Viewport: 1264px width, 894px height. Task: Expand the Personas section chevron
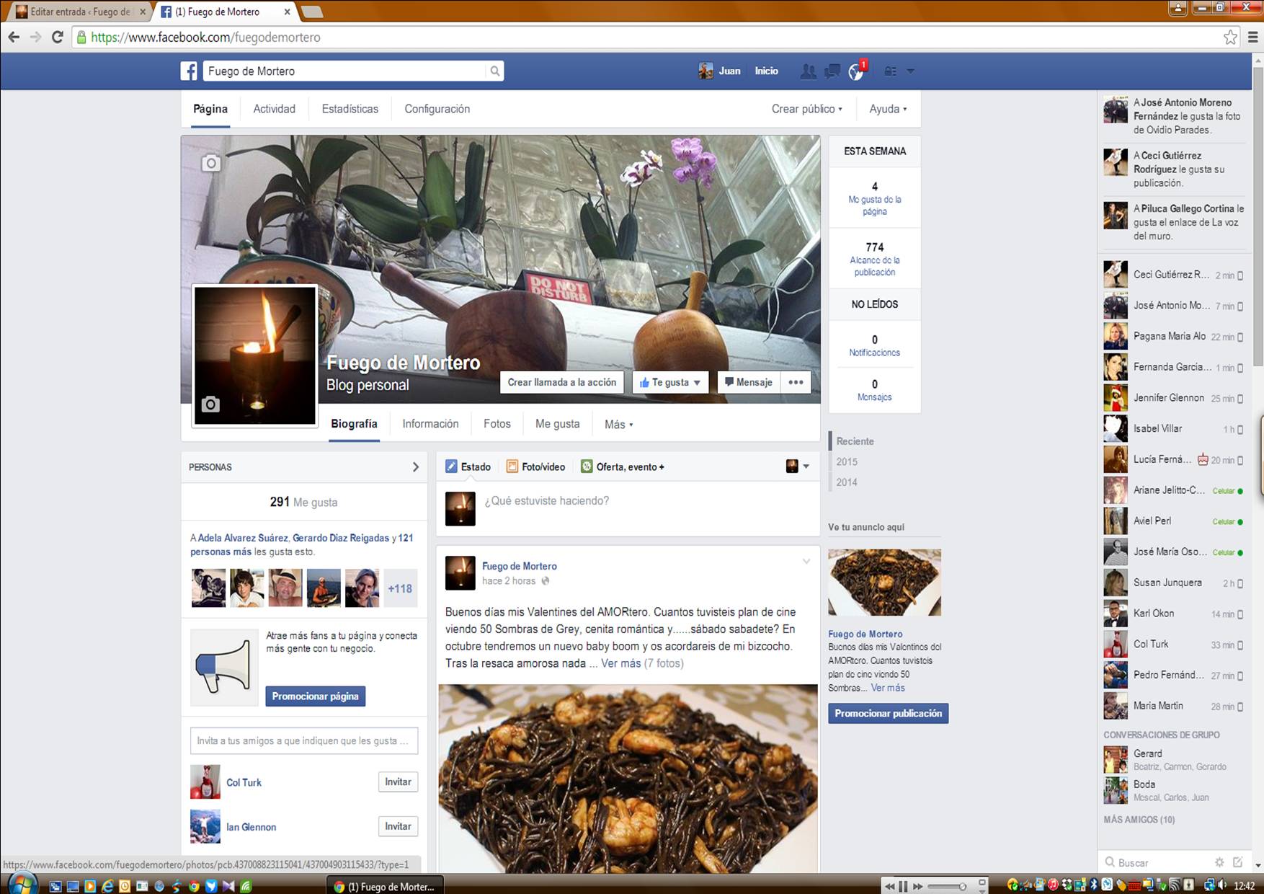coord(415,467)
